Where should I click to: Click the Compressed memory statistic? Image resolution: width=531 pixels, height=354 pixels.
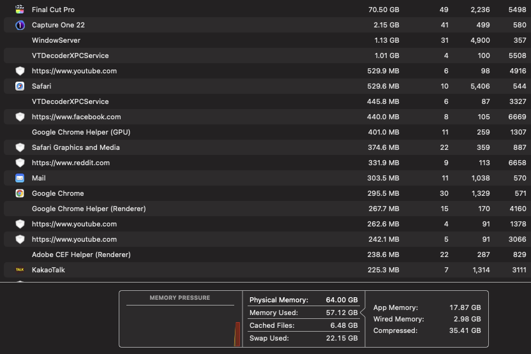(467, 330)
